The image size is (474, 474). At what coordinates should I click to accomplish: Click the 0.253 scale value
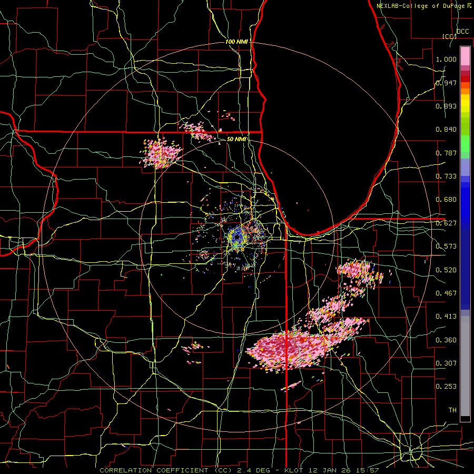pyautogui.click(x=446, y=387)
